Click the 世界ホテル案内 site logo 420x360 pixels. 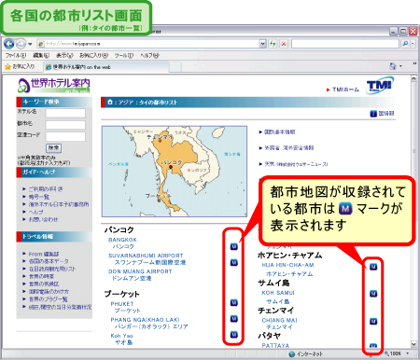point(54,85)
